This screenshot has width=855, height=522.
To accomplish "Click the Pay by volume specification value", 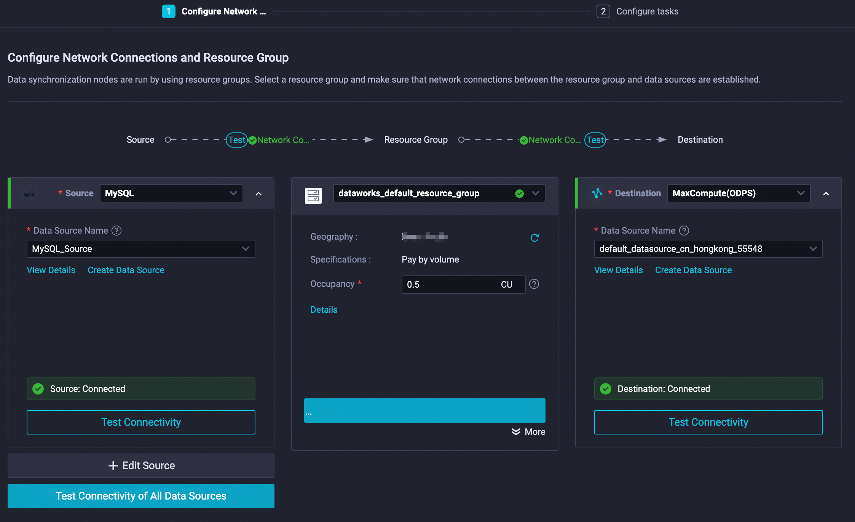I will [x=430, y=259].
